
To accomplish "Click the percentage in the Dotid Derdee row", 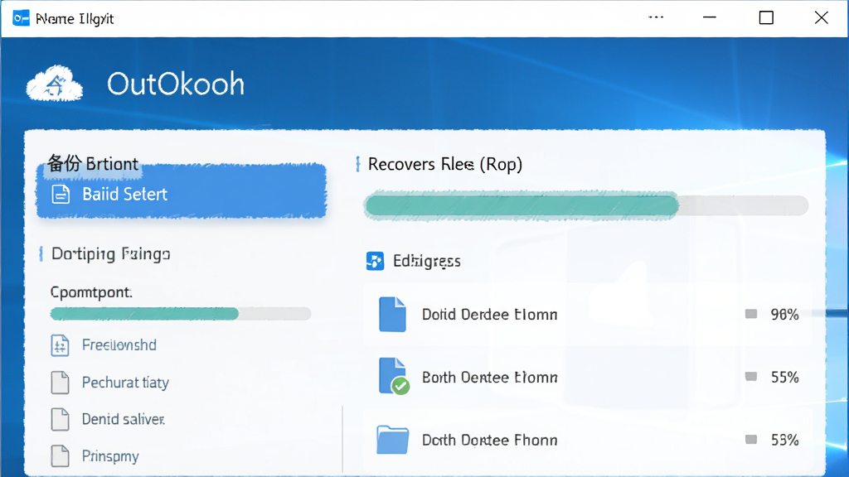I will tap(784, 314).
